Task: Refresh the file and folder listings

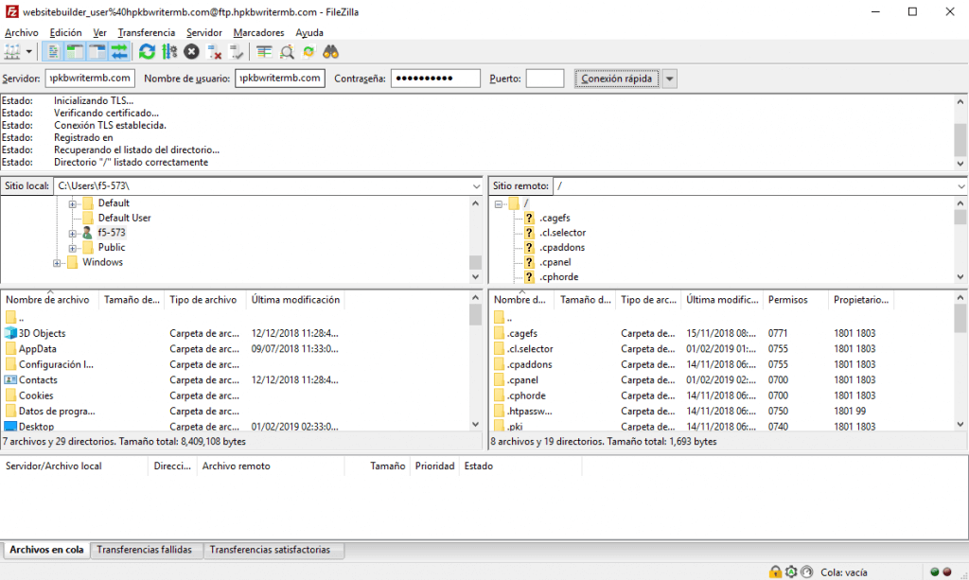Action: point(145,52)
